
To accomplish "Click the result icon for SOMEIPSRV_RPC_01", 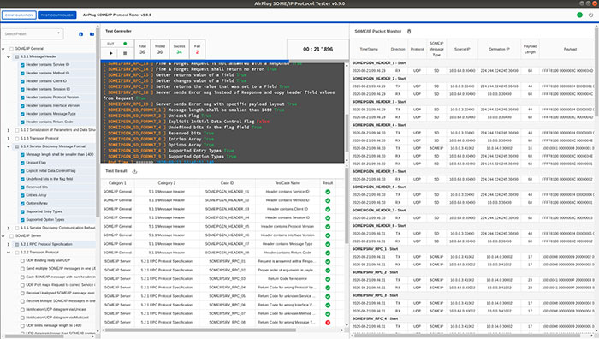I will pos(328,262).
